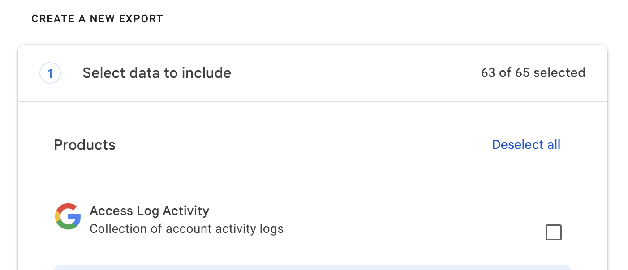Open the 'Select data to include' section header

pos(156,72)
